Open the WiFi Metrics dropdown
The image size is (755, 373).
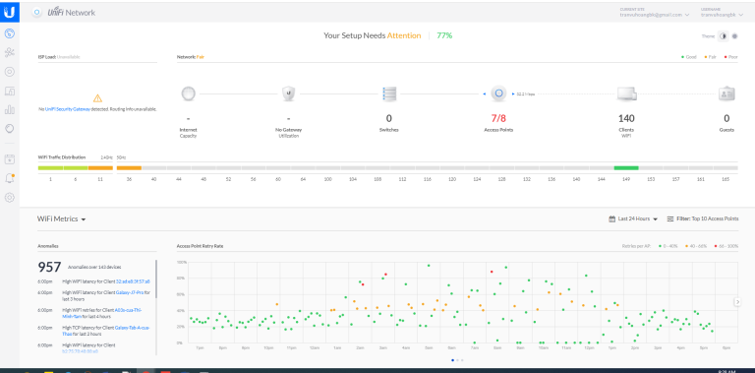coord(62,218)
